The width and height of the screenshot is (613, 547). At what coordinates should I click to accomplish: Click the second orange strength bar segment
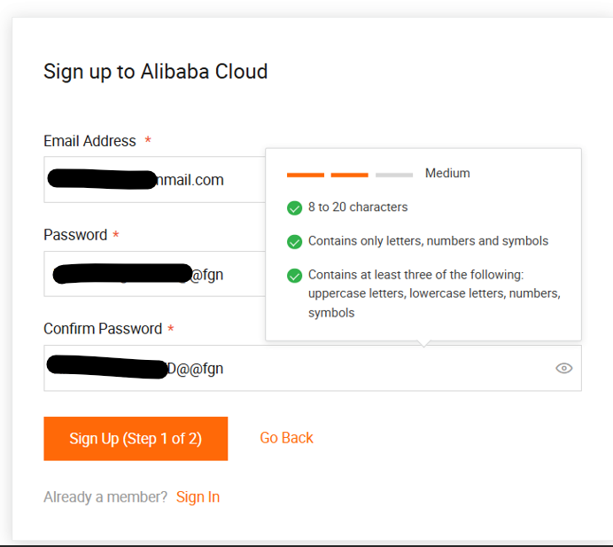tap(349, 175)
